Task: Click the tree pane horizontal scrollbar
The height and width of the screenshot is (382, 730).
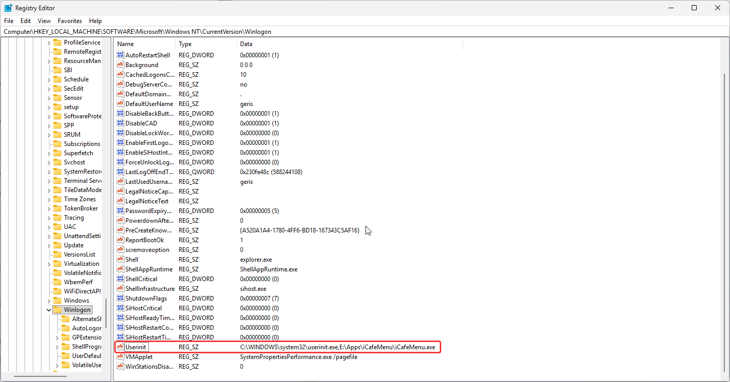Action: click(41, 377)
